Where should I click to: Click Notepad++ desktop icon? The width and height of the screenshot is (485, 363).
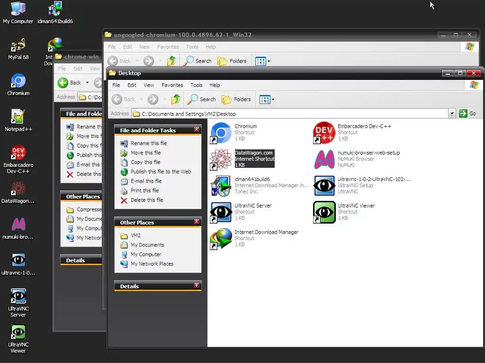click(x=18, y=121)
